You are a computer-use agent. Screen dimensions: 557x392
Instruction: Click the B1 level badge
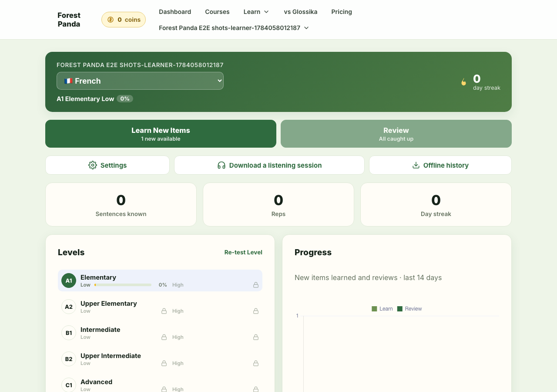(69, 333)
